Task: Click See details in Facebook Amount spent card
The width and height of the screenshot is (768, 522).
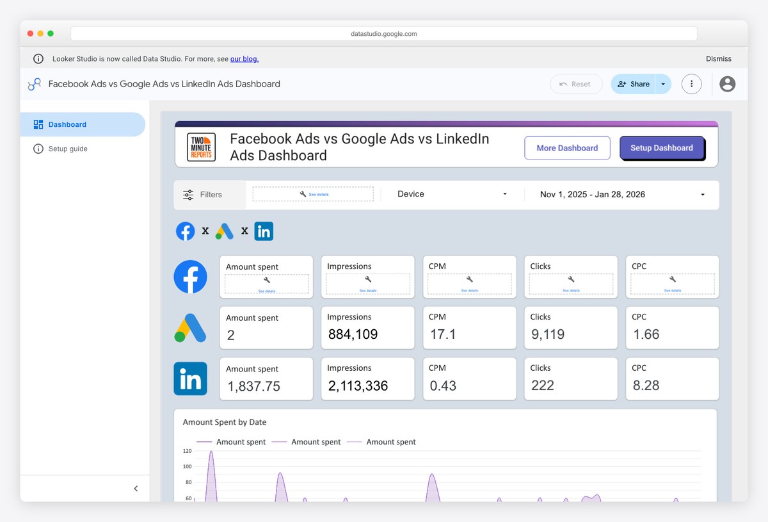Action: (267, 291)
